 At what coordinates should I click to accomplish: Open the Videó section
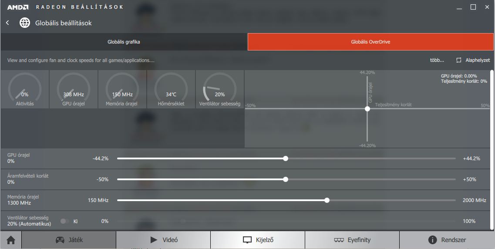point(163,240)
